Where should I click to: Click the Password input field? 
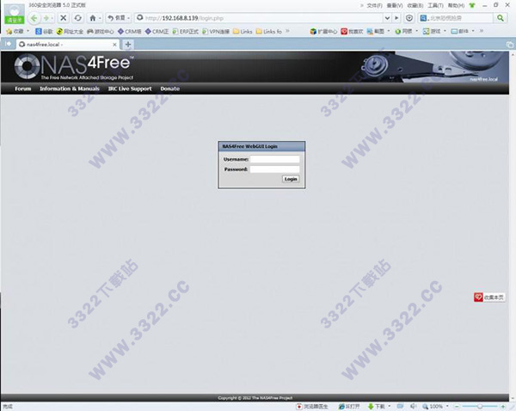[274, 169]
